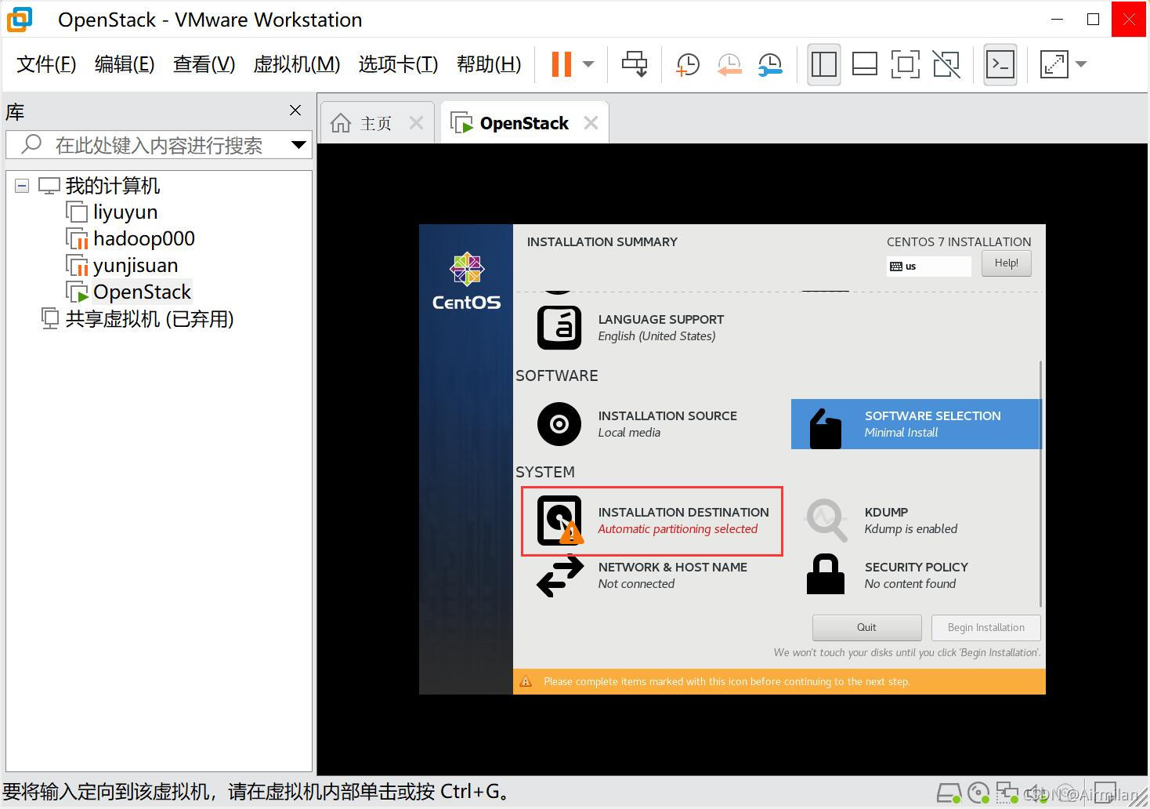Open SOFTWARE SELECTION Minimal Install
The image size is (1150, 809).
[x=917, y=424]
